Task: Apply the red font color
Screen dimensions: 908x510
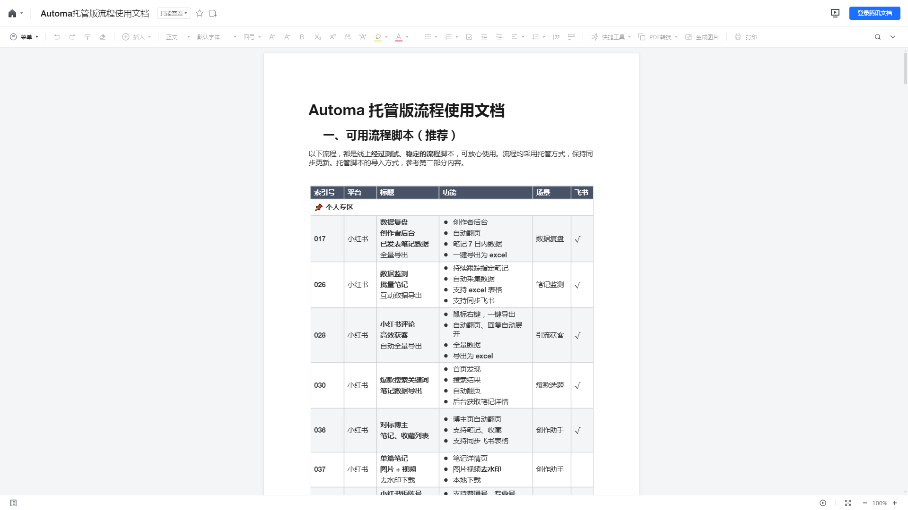Action: click(399, 37)
